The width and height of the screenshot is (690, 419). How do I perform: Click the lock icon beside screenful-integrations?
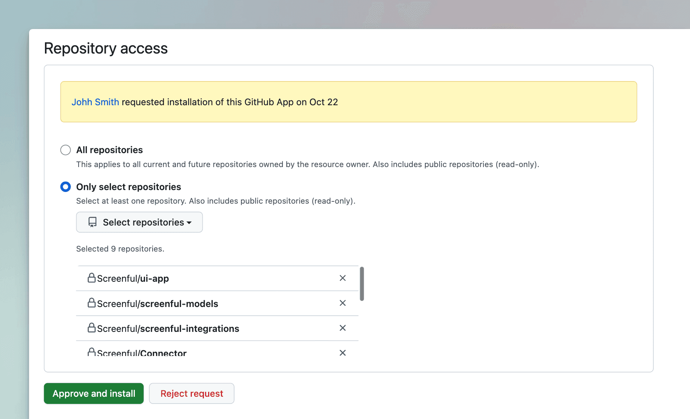(91, 328)
